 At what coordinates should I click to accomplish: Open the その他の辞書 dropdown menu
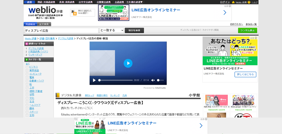coord(134,2)
